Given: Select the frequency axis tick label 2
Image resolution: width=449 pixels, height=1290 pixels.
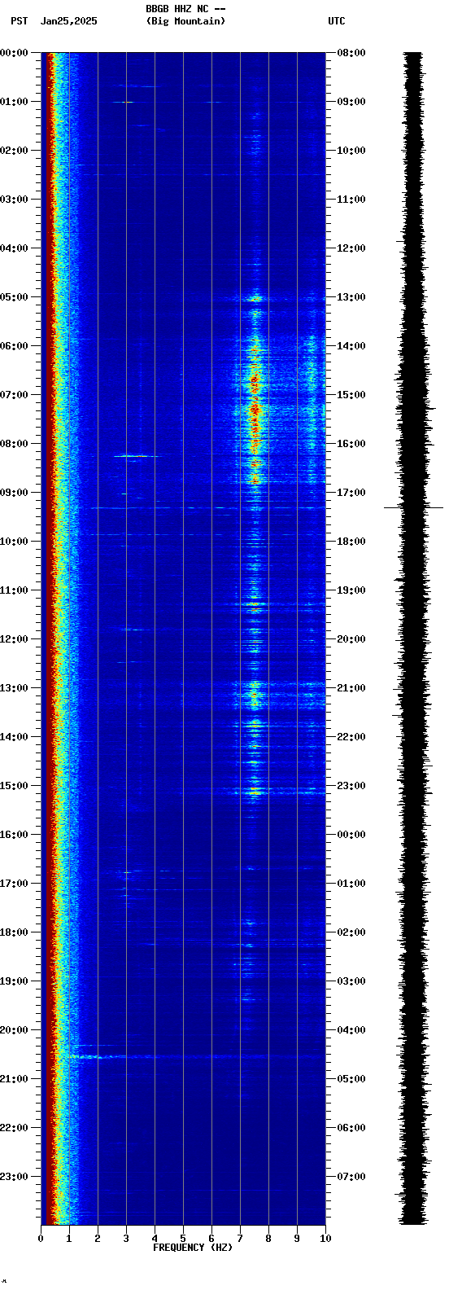Looking at the screenshot, I should click(98, 1239).
